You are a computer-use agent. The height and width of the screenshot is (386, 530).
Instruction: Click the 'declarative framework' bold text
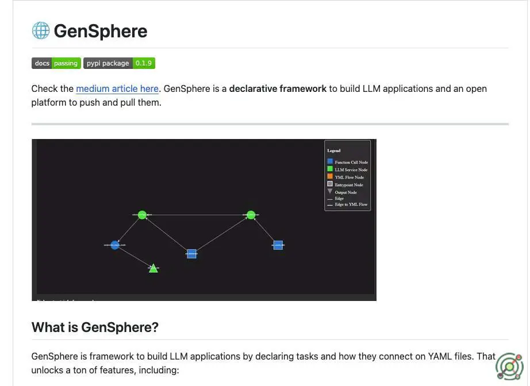(278, 89)
